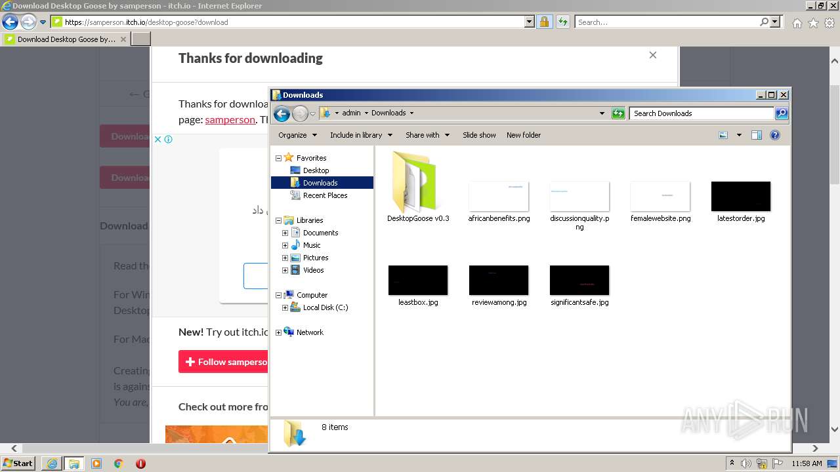Select Desktop in Favorites
Viewport: 840px width, 472px height.
(x=316, y=170)
